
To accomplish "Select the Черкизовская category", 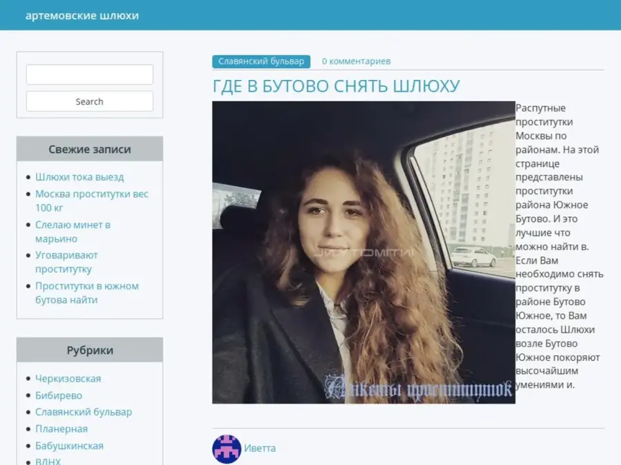I will click(68, 378).
